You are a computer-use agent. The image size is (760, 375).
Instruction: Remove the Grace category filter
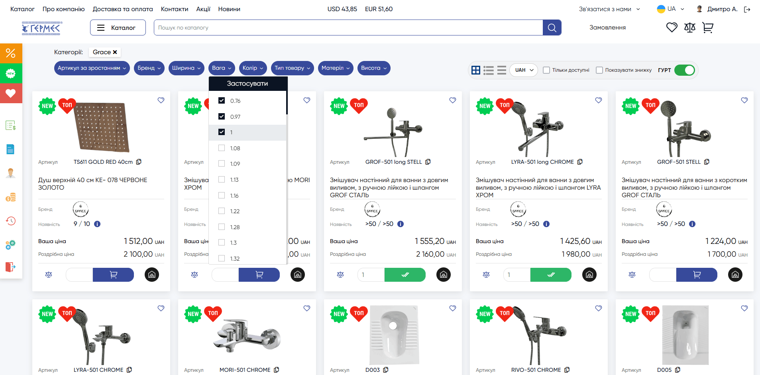click(x=115, y=52)
